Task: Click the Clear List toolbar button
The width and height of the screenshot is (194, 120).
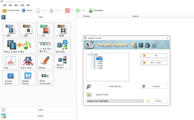Action: coord(56,11)
